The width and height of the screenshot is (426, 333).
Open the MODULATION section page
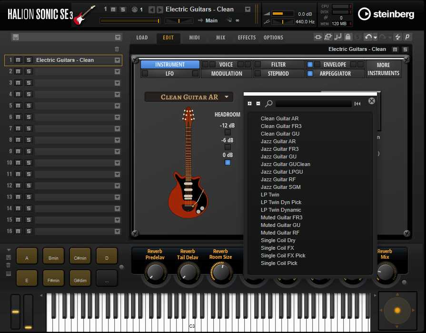click(x=227, y=73)
